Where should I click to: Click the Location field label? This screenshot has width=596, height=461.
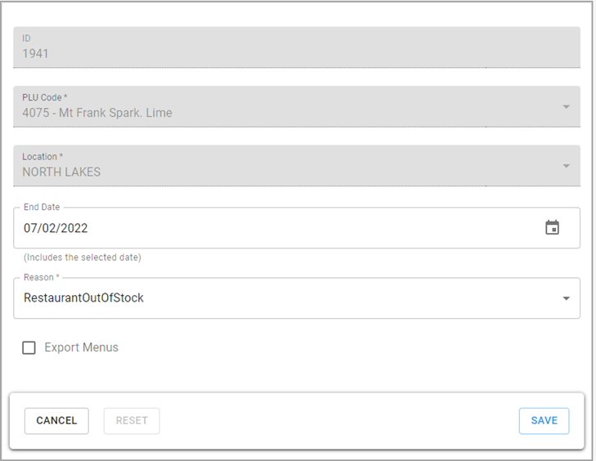click(43, 157)
